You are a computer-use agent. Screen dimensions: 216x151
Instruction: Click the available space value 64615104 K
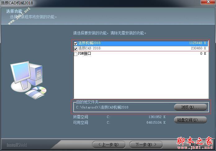[156, 122]
